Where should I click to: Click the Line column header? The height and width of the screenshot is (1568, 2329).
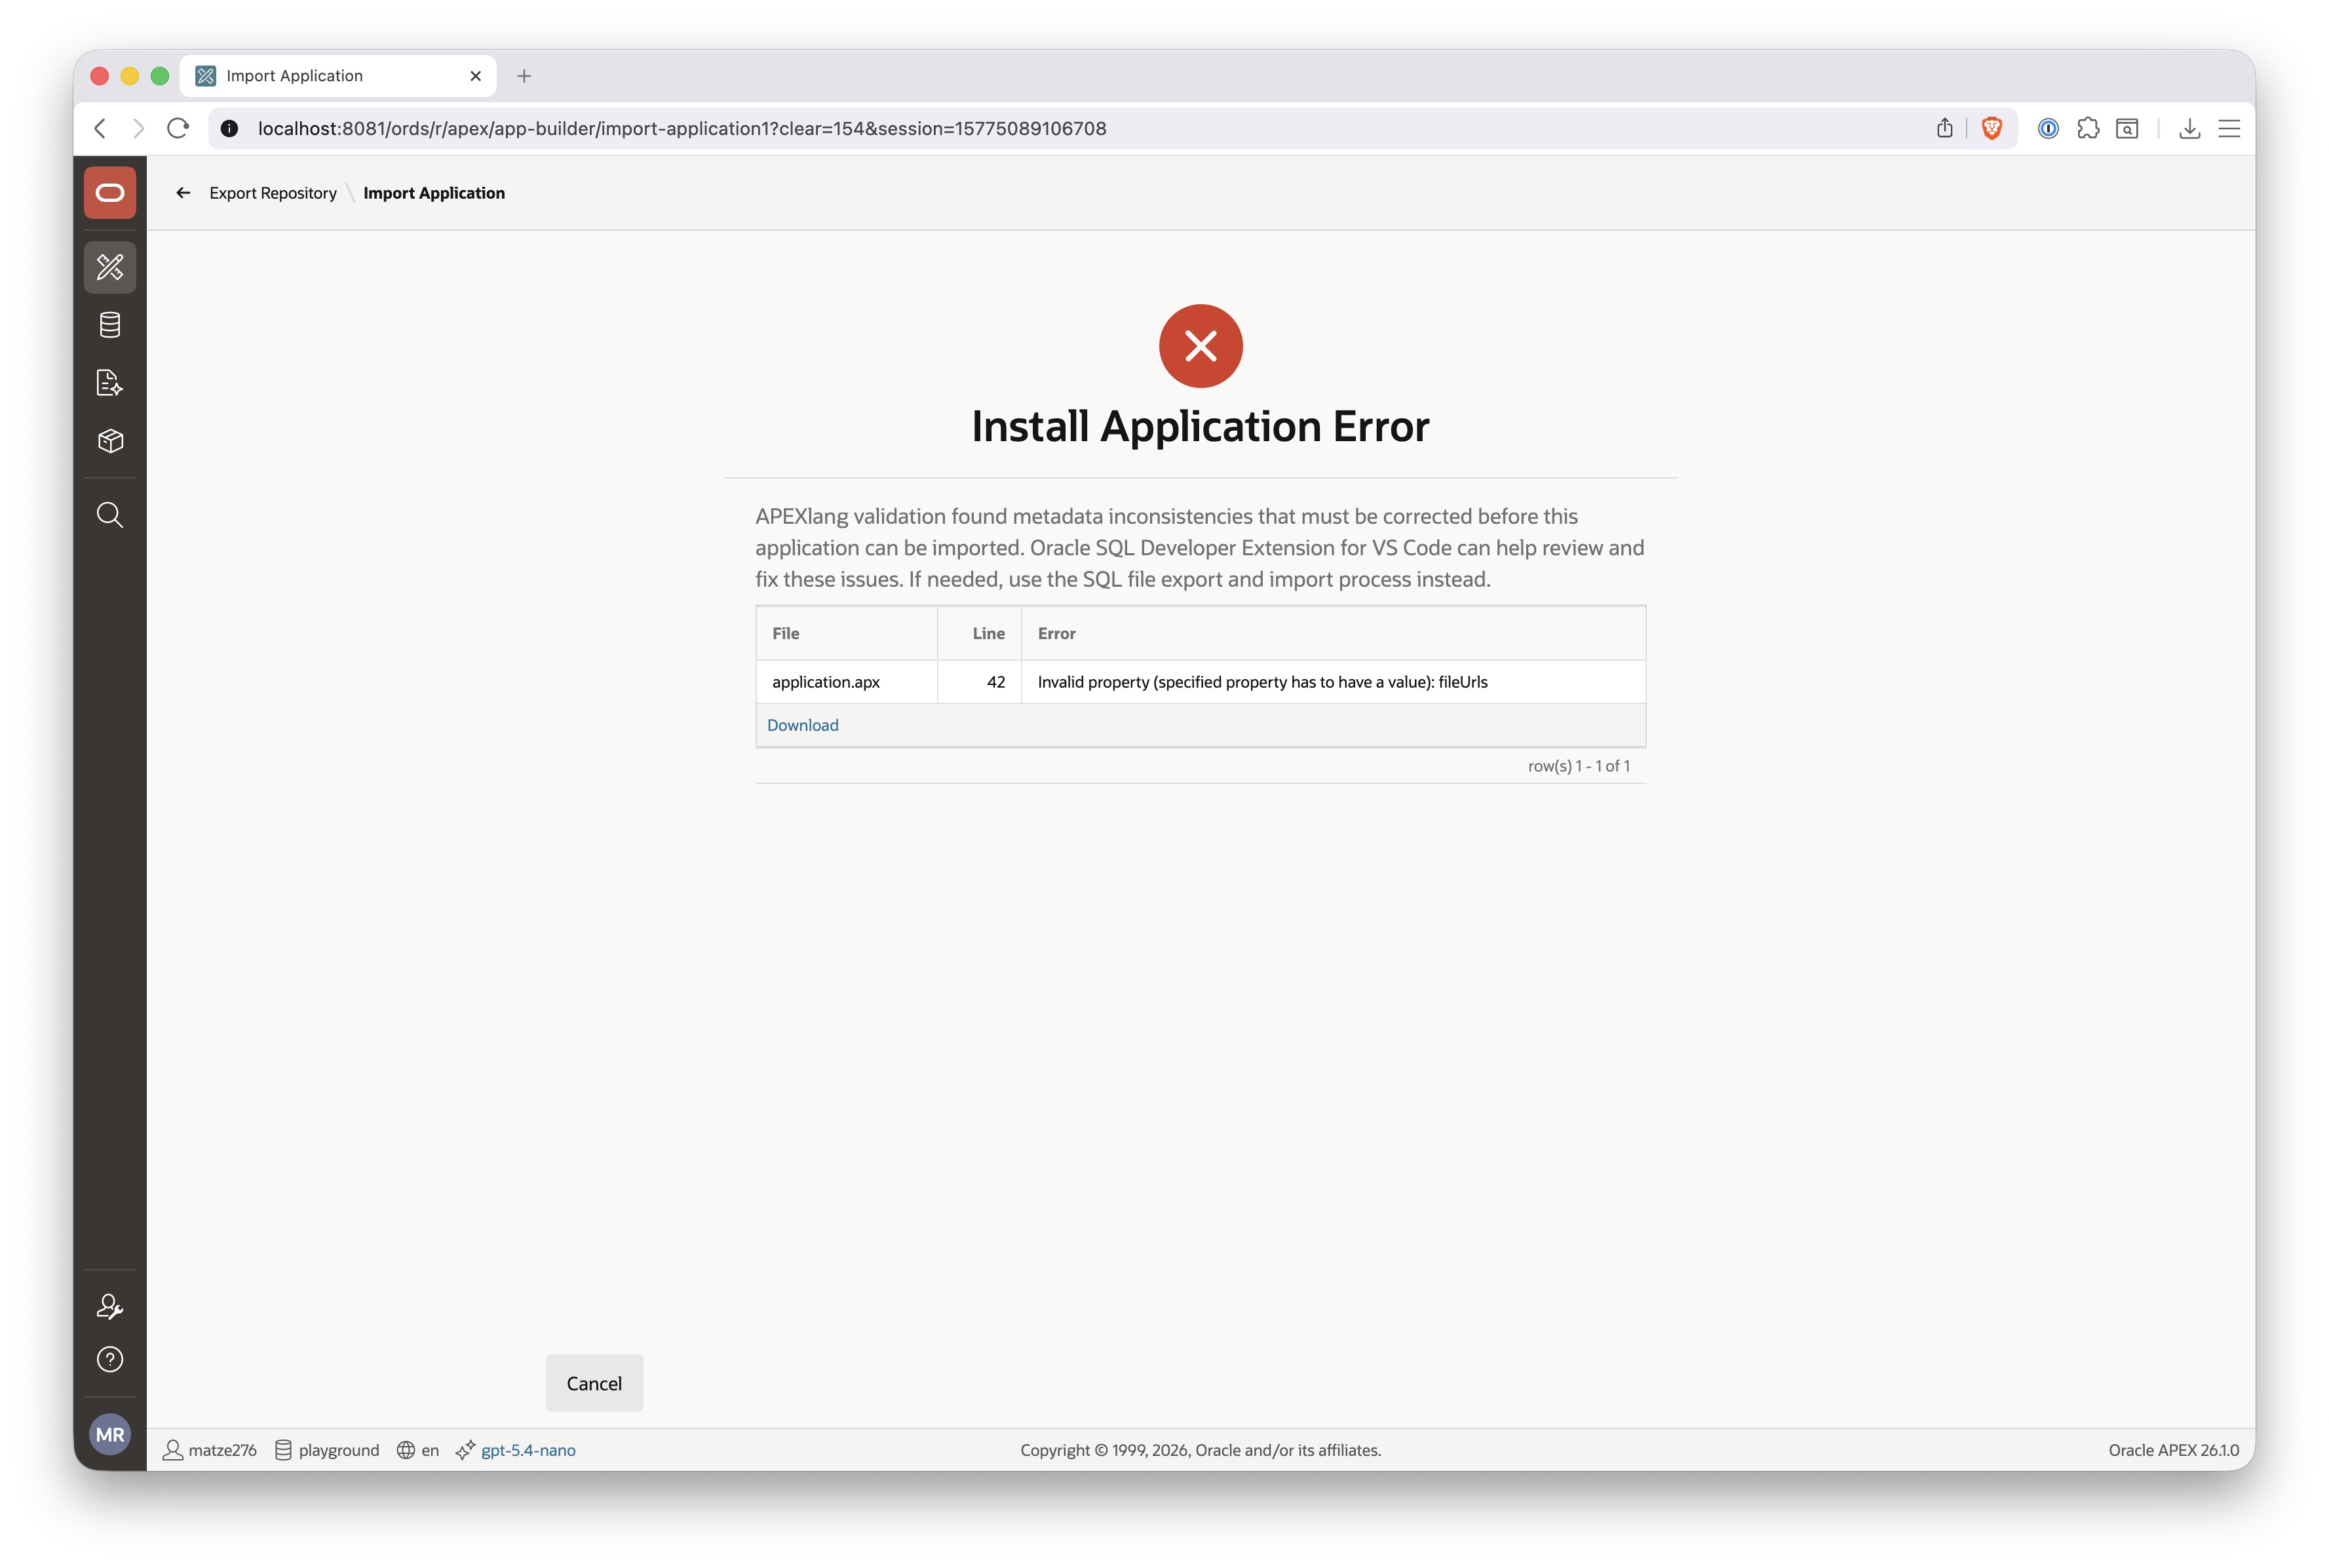980,633
